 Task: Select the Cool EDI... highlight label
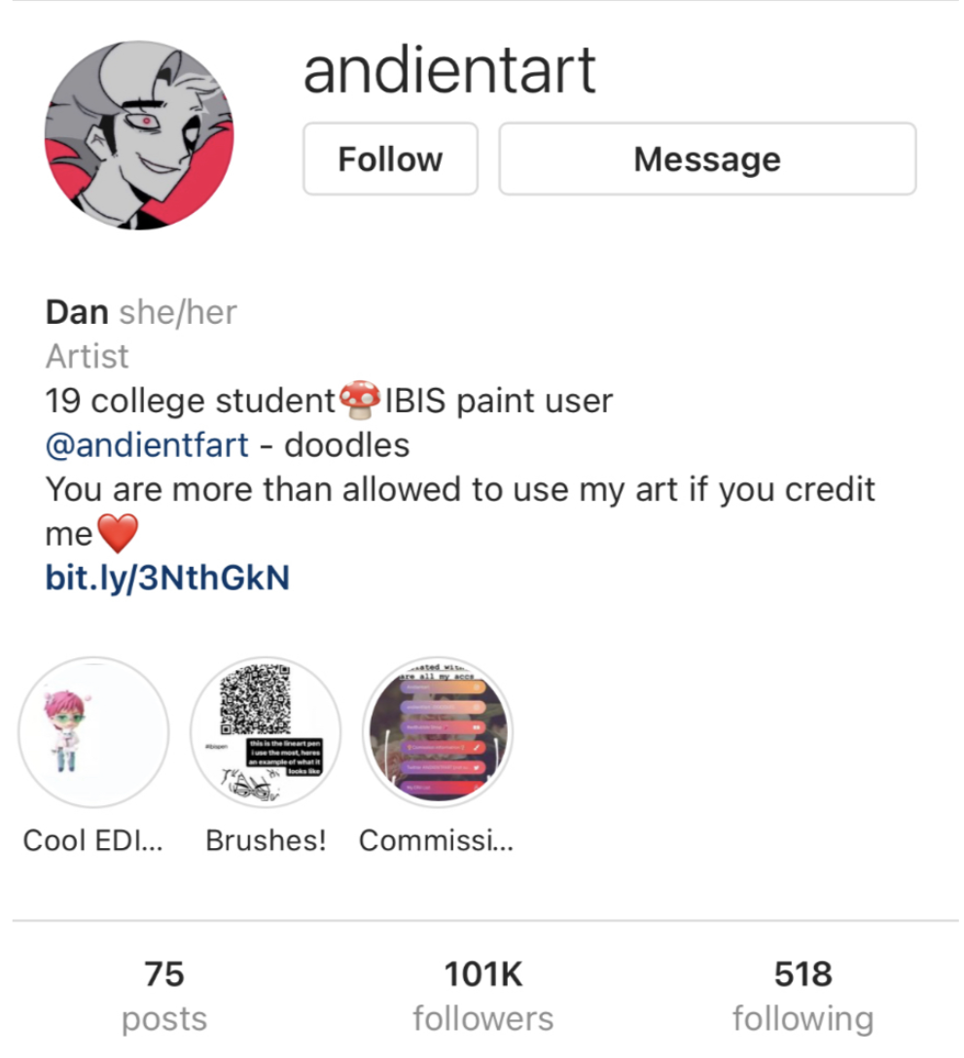[x=93, y=841]
